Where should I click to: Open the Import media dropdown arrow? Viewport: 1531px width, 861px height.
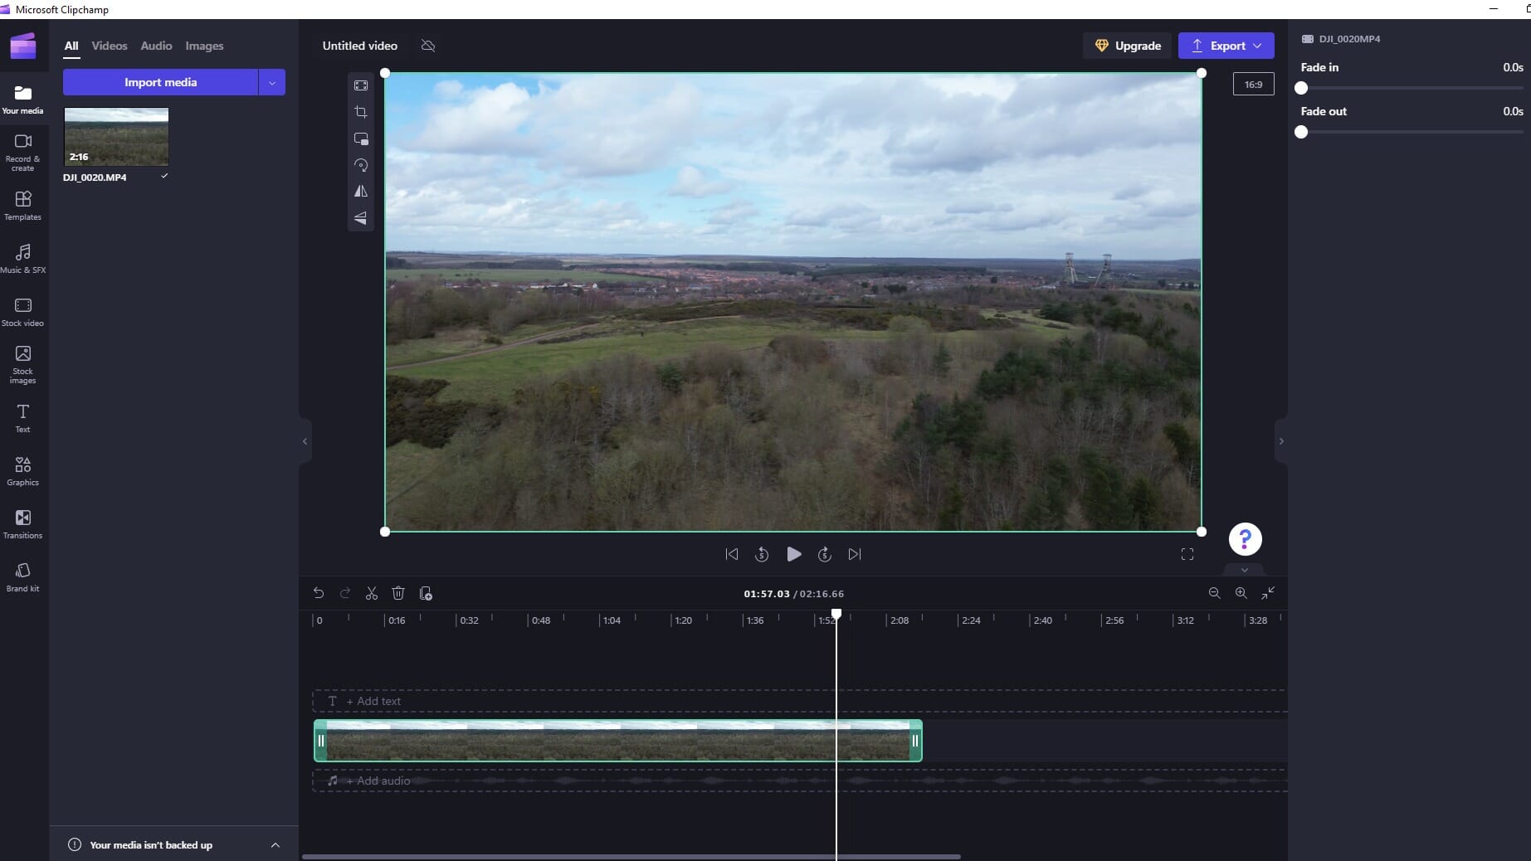(271, 82)
